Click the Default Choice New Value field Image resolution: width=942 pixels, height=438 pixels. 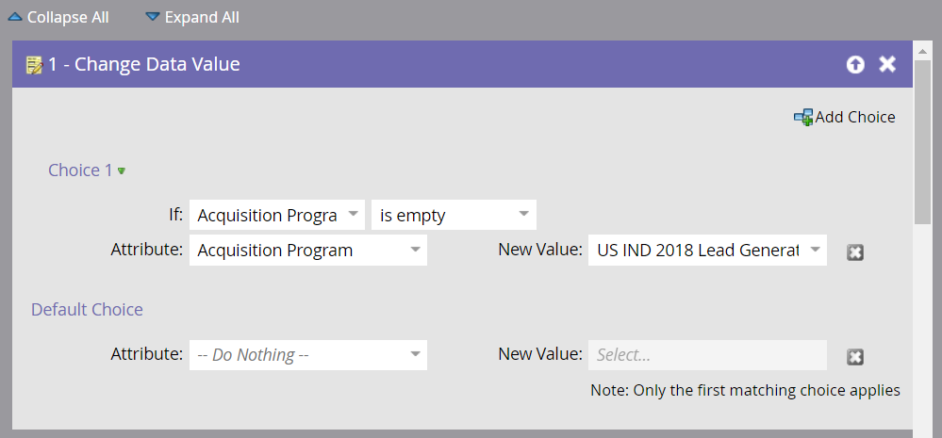pyautogui.click(x=707, y=354)
